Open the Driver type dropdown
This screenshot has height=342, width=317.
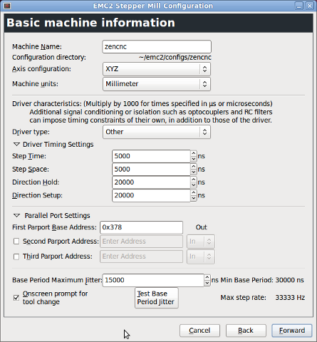[x=157, y=132]
